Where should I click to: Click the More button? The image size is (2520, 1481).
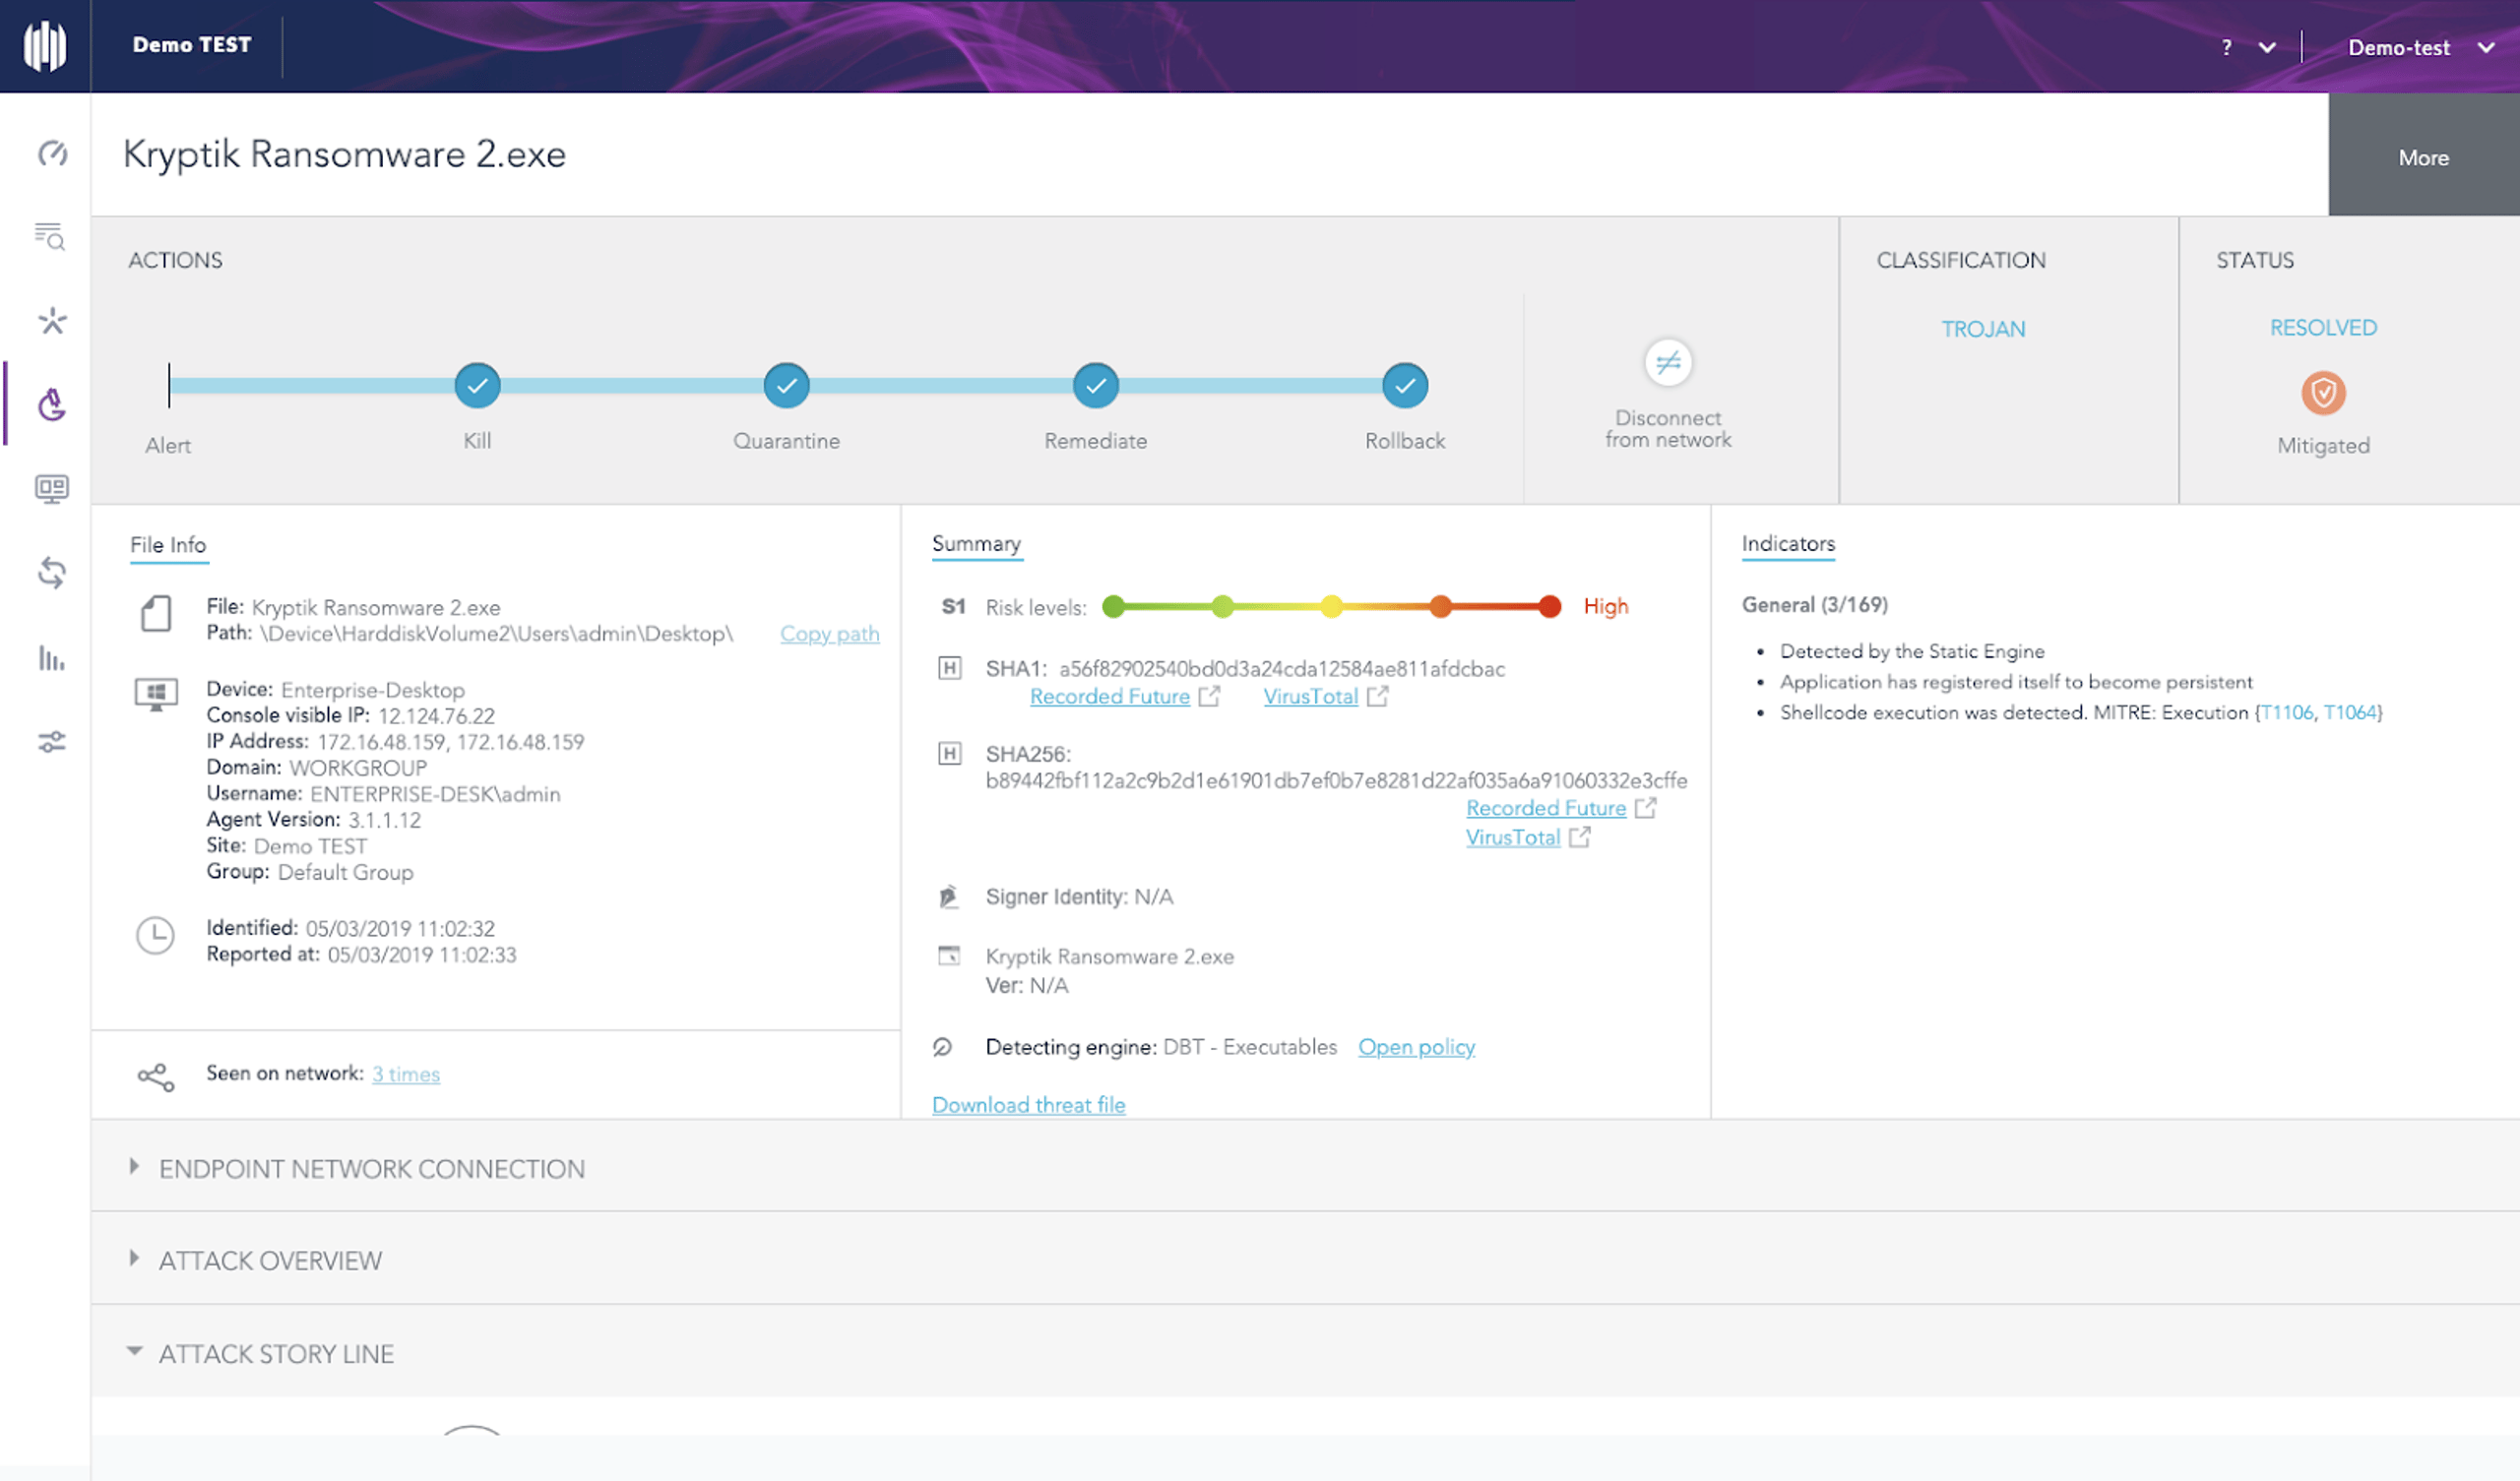coord(2423,157)
